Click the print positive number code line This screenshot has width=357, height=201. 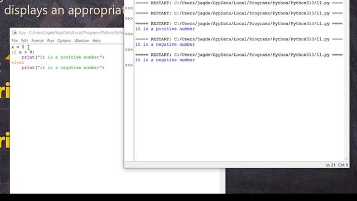62,57
